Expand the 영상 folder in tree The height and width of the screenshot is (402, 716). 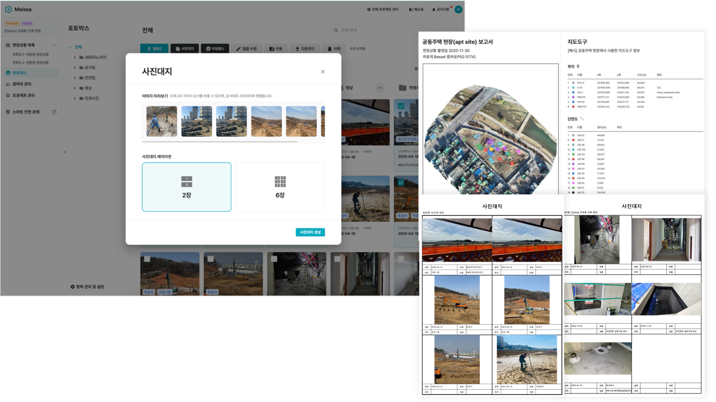75,88
